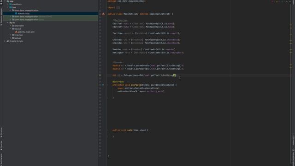Click AppCompatActivity in the class declaration
Image resolution: width=295 pixels, height=166 pixels.
point(160,14)
